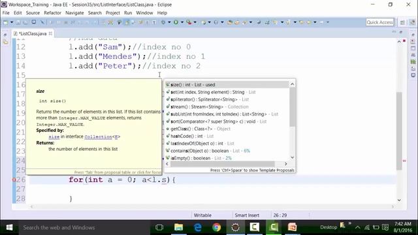Click the New Java Class toolbar icon
Viewport: 418px width, 235px height.
(x=216, y=22)
